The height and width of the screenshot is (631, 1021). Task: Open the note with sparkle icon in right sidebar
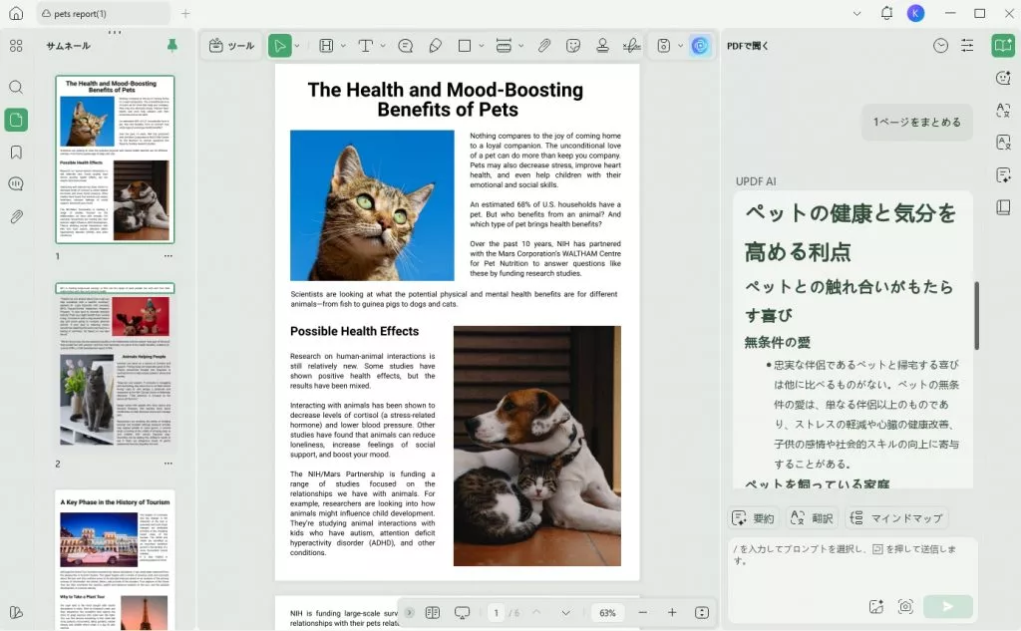[x=1003, y=174]
